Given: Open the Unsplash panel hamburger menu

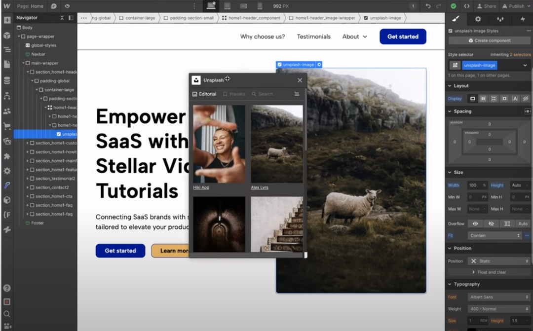Looking at the screenshot, I should pos(297,94).
